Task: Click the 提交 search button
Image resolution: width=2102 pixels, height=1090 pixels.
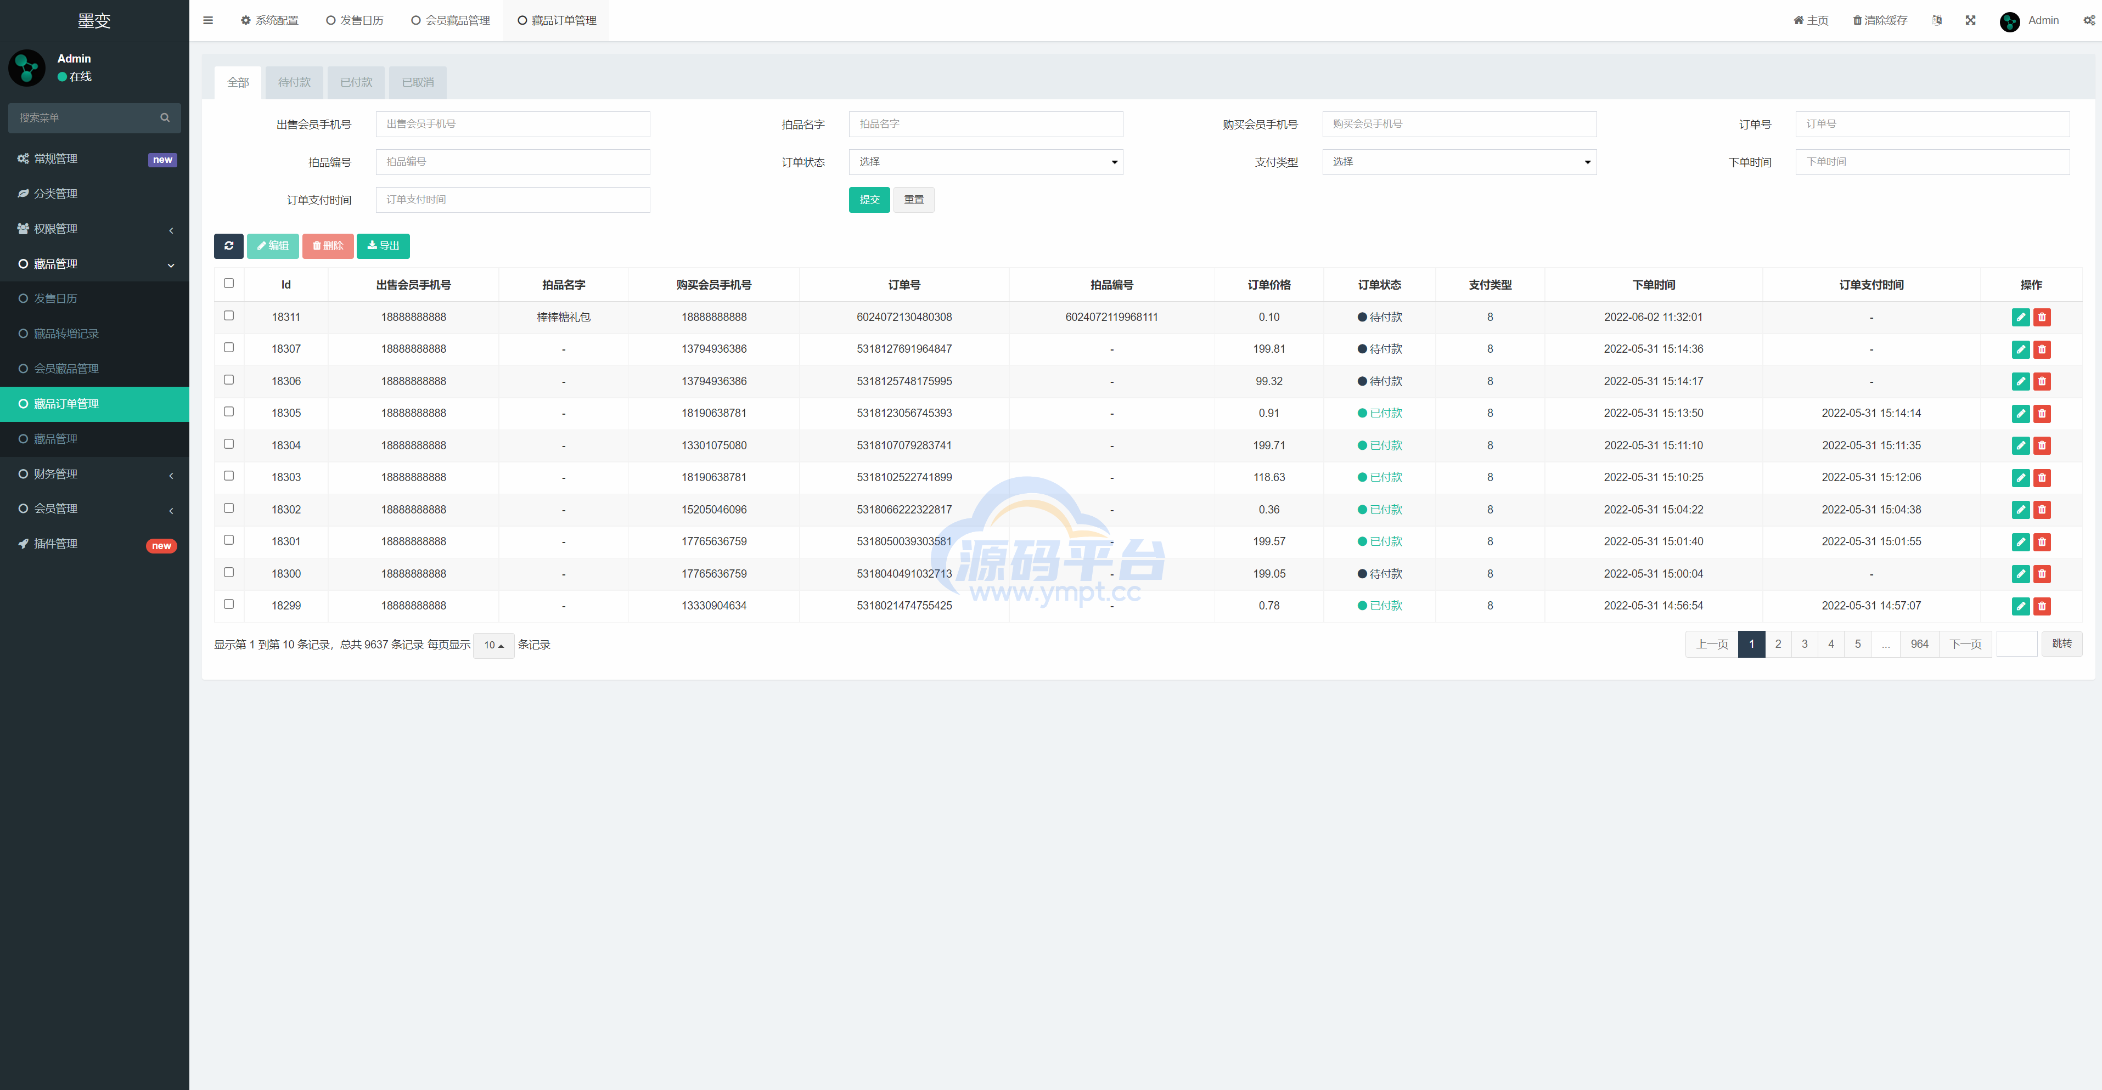Action: click(x=869, y=200)
